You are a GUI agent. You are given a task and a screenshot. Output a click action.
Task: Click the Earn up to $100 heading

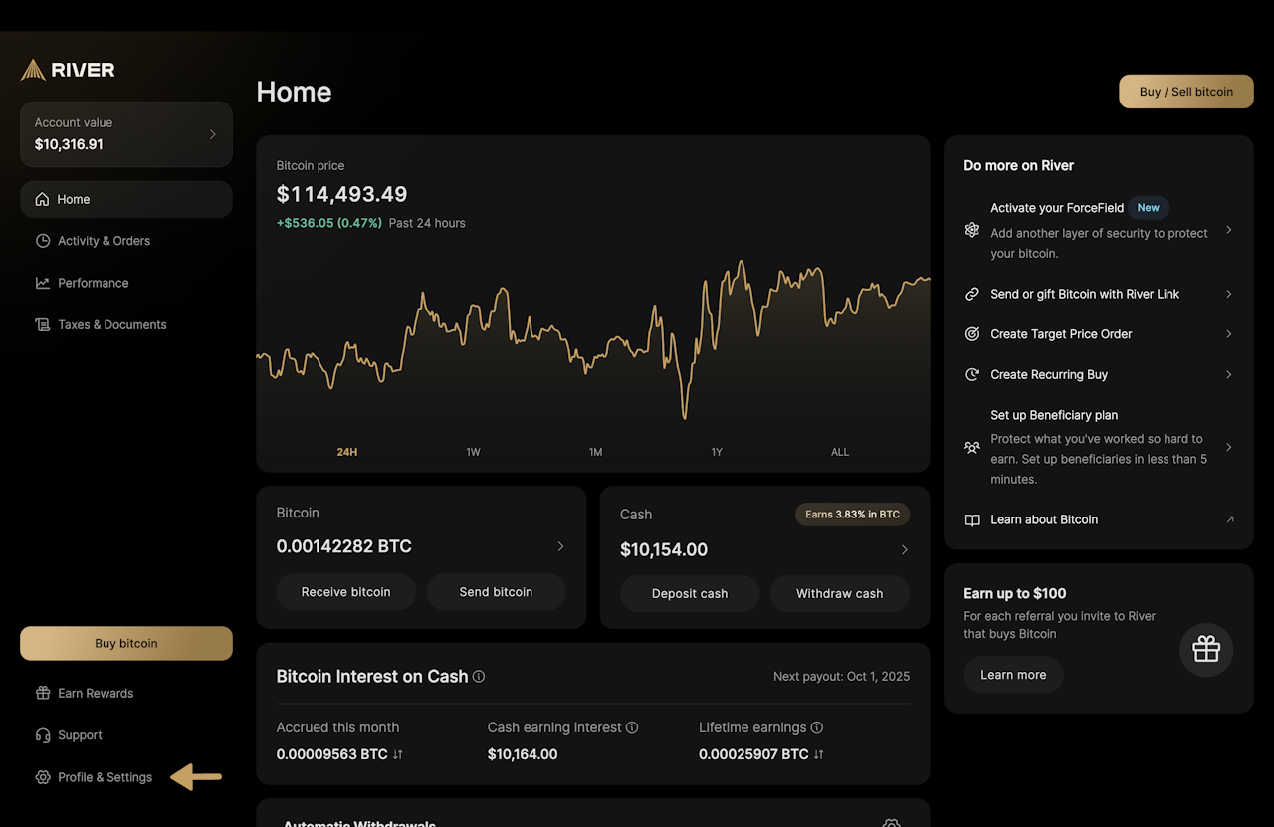click(1015, 593)
